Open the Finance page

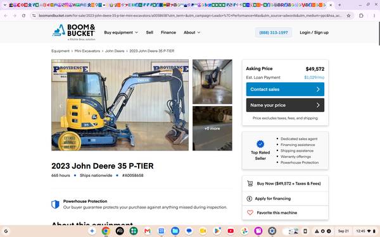click(168, 32)
